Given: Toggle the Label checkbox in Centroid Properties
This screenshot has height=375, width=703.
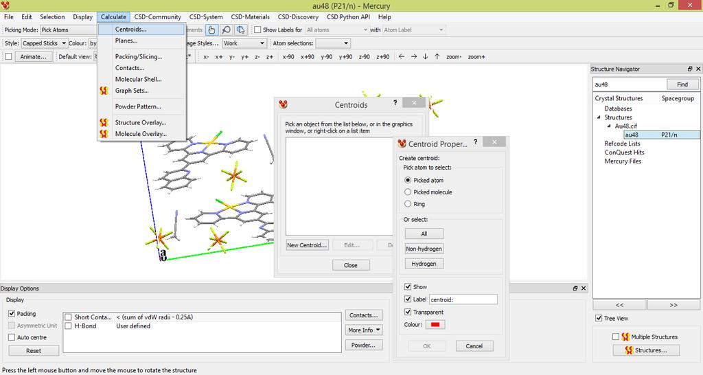Looking at the screenshot, I should coord(408,299).
